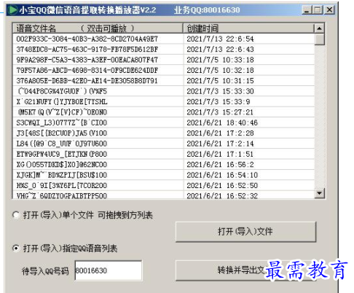This screenshot has height=293, width=354.
Task: Select the file row created 2021/7/3 15:27:21
Action: click(164, 112)
